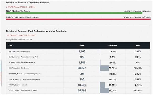Click the 26,377 Greens vote count
This screenshot has width=153, height=95.
[82, 68]
